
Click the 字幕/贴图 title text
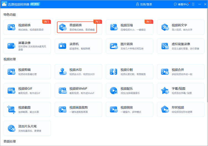[178, 89]
